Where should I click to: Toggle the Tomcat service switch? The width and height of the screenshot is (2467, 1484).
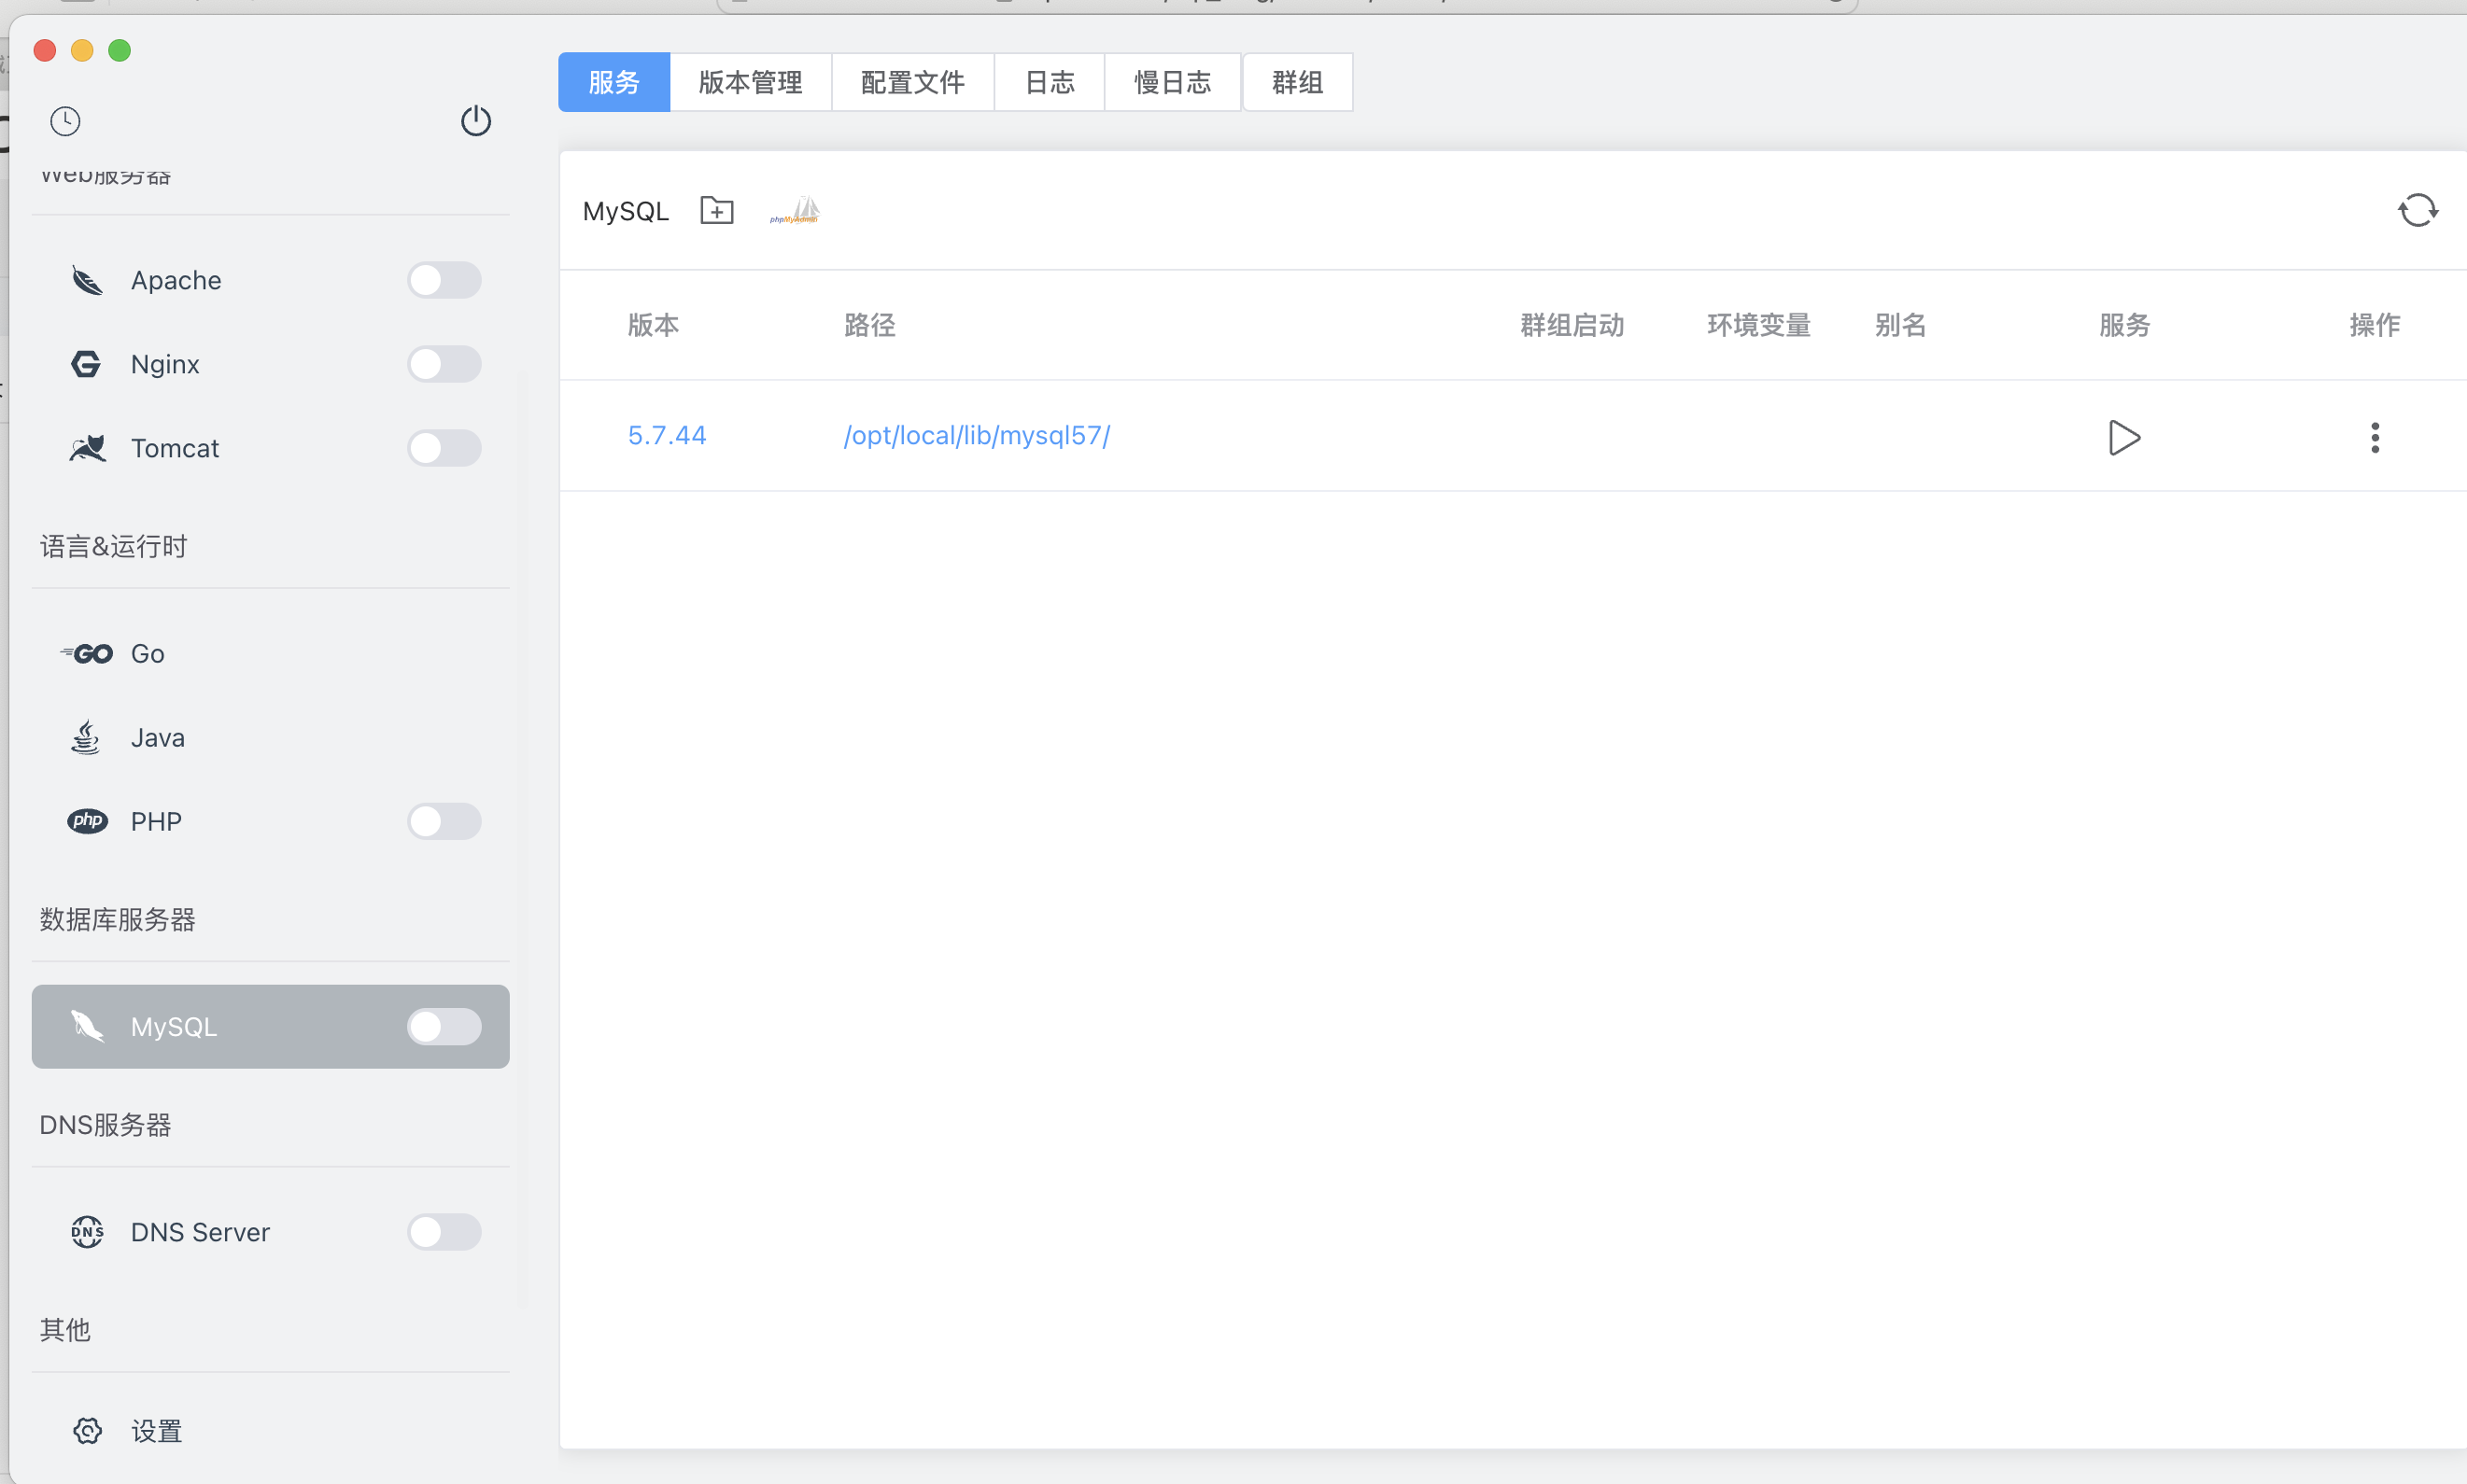[x=444, y=448]
